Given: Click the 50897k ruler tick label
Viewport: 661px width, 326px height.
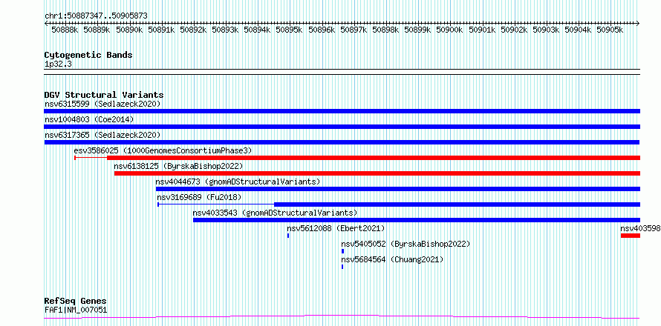Looking at the screenshot, I should coord(354,30).
